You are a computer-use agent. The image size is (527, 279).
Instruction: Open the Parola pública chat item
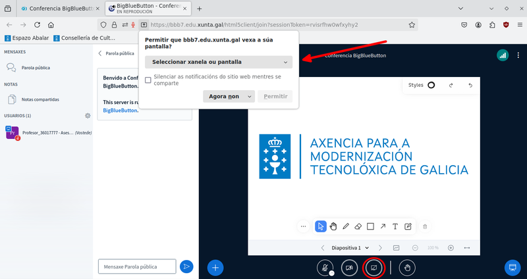(x=36, y=68)
